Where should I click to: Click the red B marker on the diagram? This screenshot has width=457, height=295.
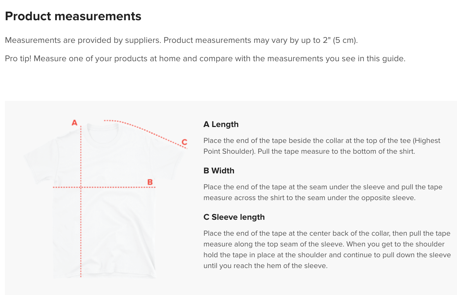coord(150,182)
